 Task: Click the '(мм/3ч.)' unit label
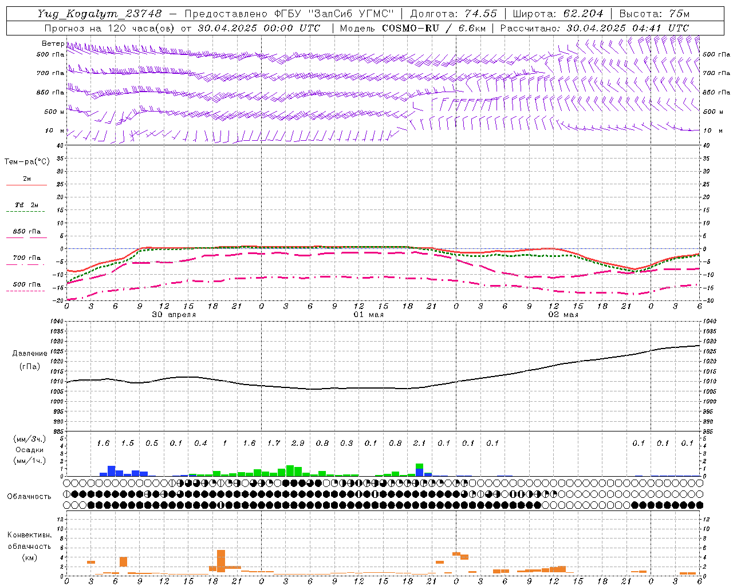click(29, 439)
